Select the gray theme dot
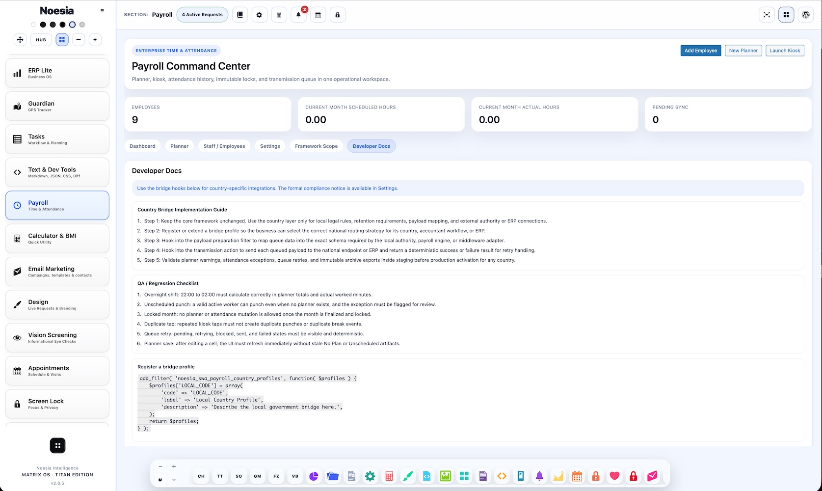The image size is (822, 491). tap(82, 25)
